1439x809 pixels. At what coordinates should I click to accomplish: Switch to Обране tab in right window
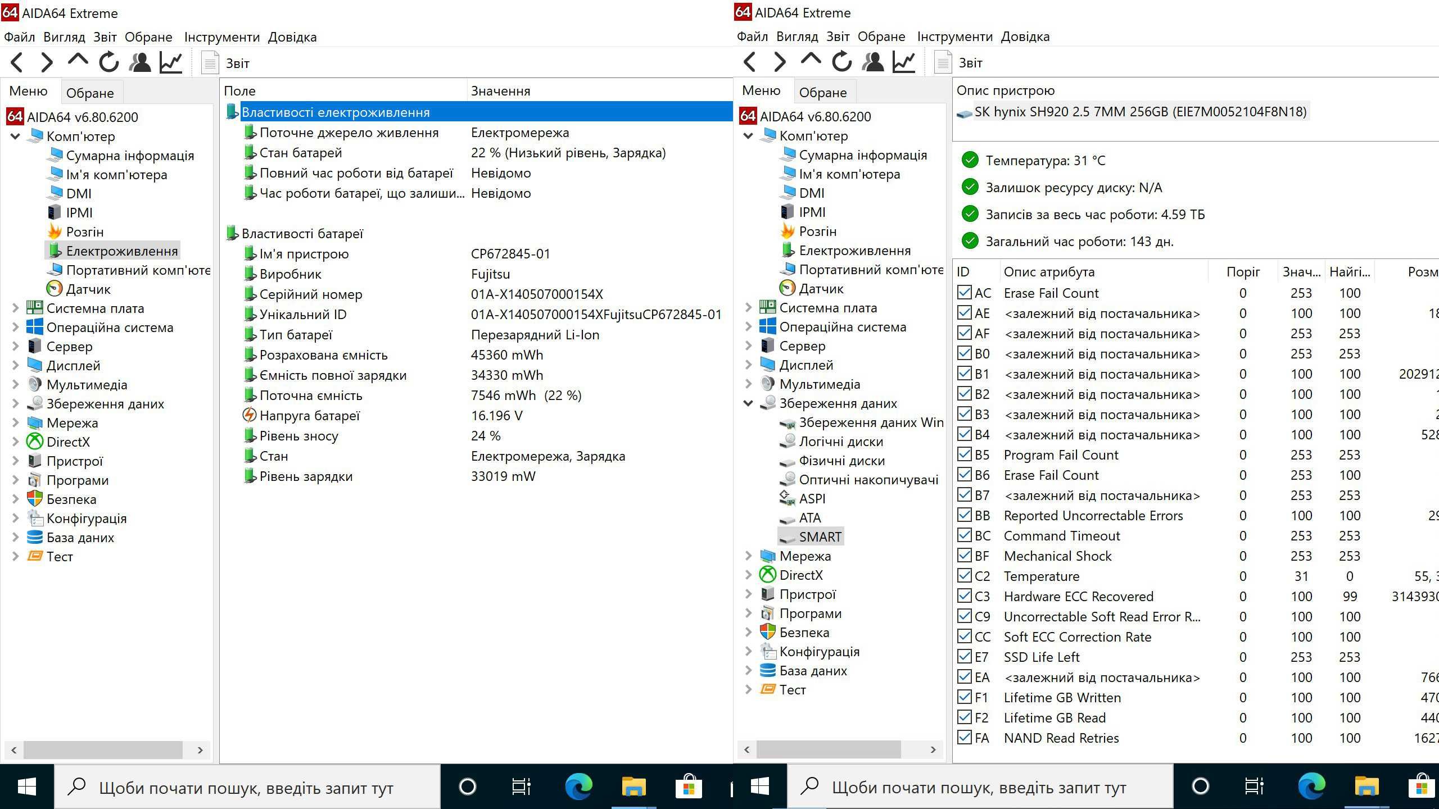point(823,92)
